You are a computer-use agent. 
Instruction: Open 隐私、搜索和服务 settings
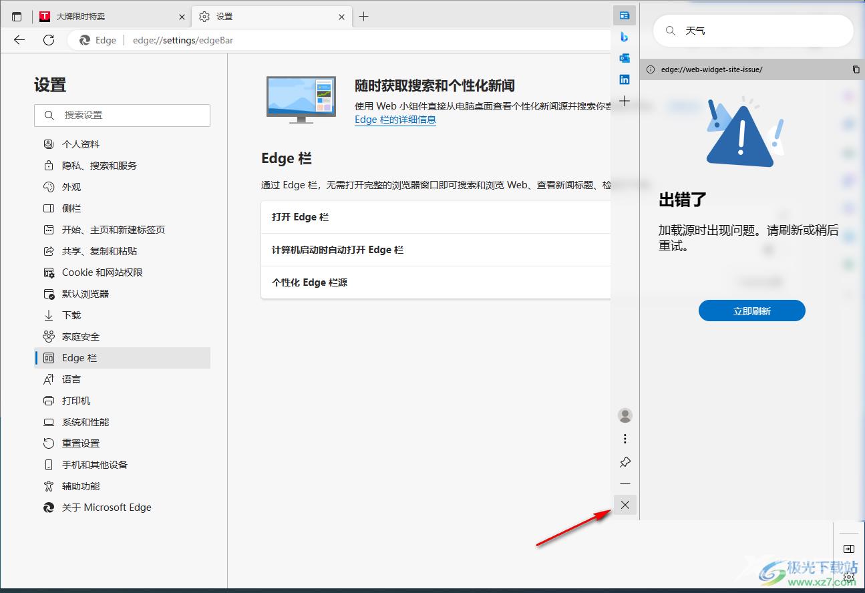122,166
